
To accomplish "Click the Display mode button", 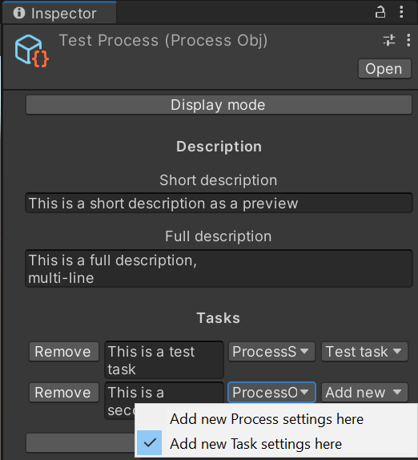I will point(219,105).
